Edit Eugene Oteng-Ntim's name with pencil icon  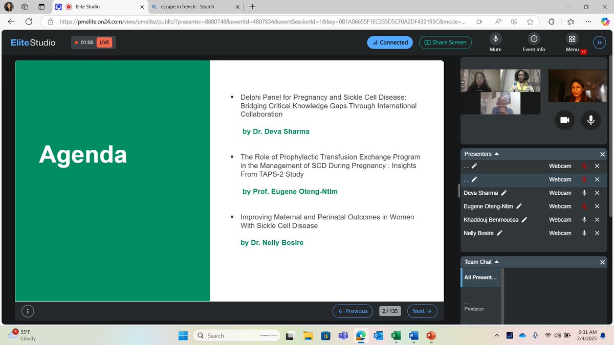(x=519, y=206)
